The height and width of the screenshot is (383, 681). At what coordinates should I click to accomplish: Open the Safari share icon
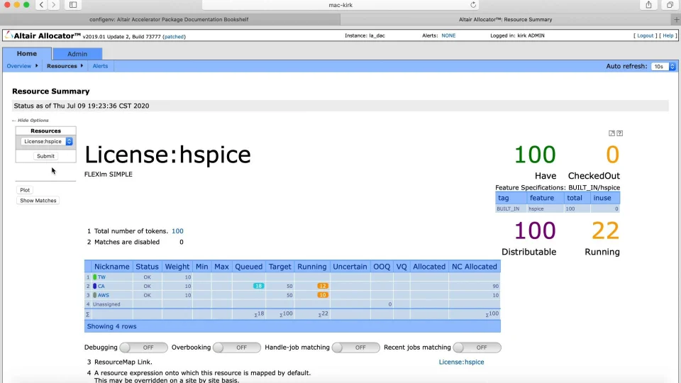coord(648,5)
